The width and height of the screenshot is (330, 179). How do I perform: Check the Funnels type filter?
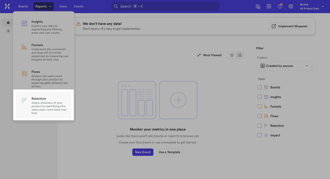point(259,107)
